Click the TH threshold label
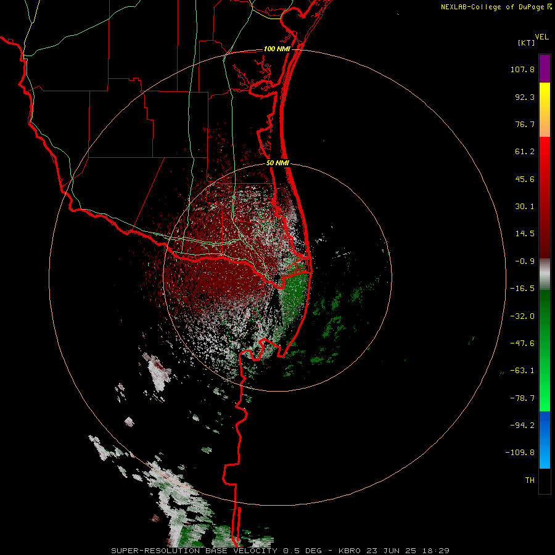555x555 pixels. [530, 480]
